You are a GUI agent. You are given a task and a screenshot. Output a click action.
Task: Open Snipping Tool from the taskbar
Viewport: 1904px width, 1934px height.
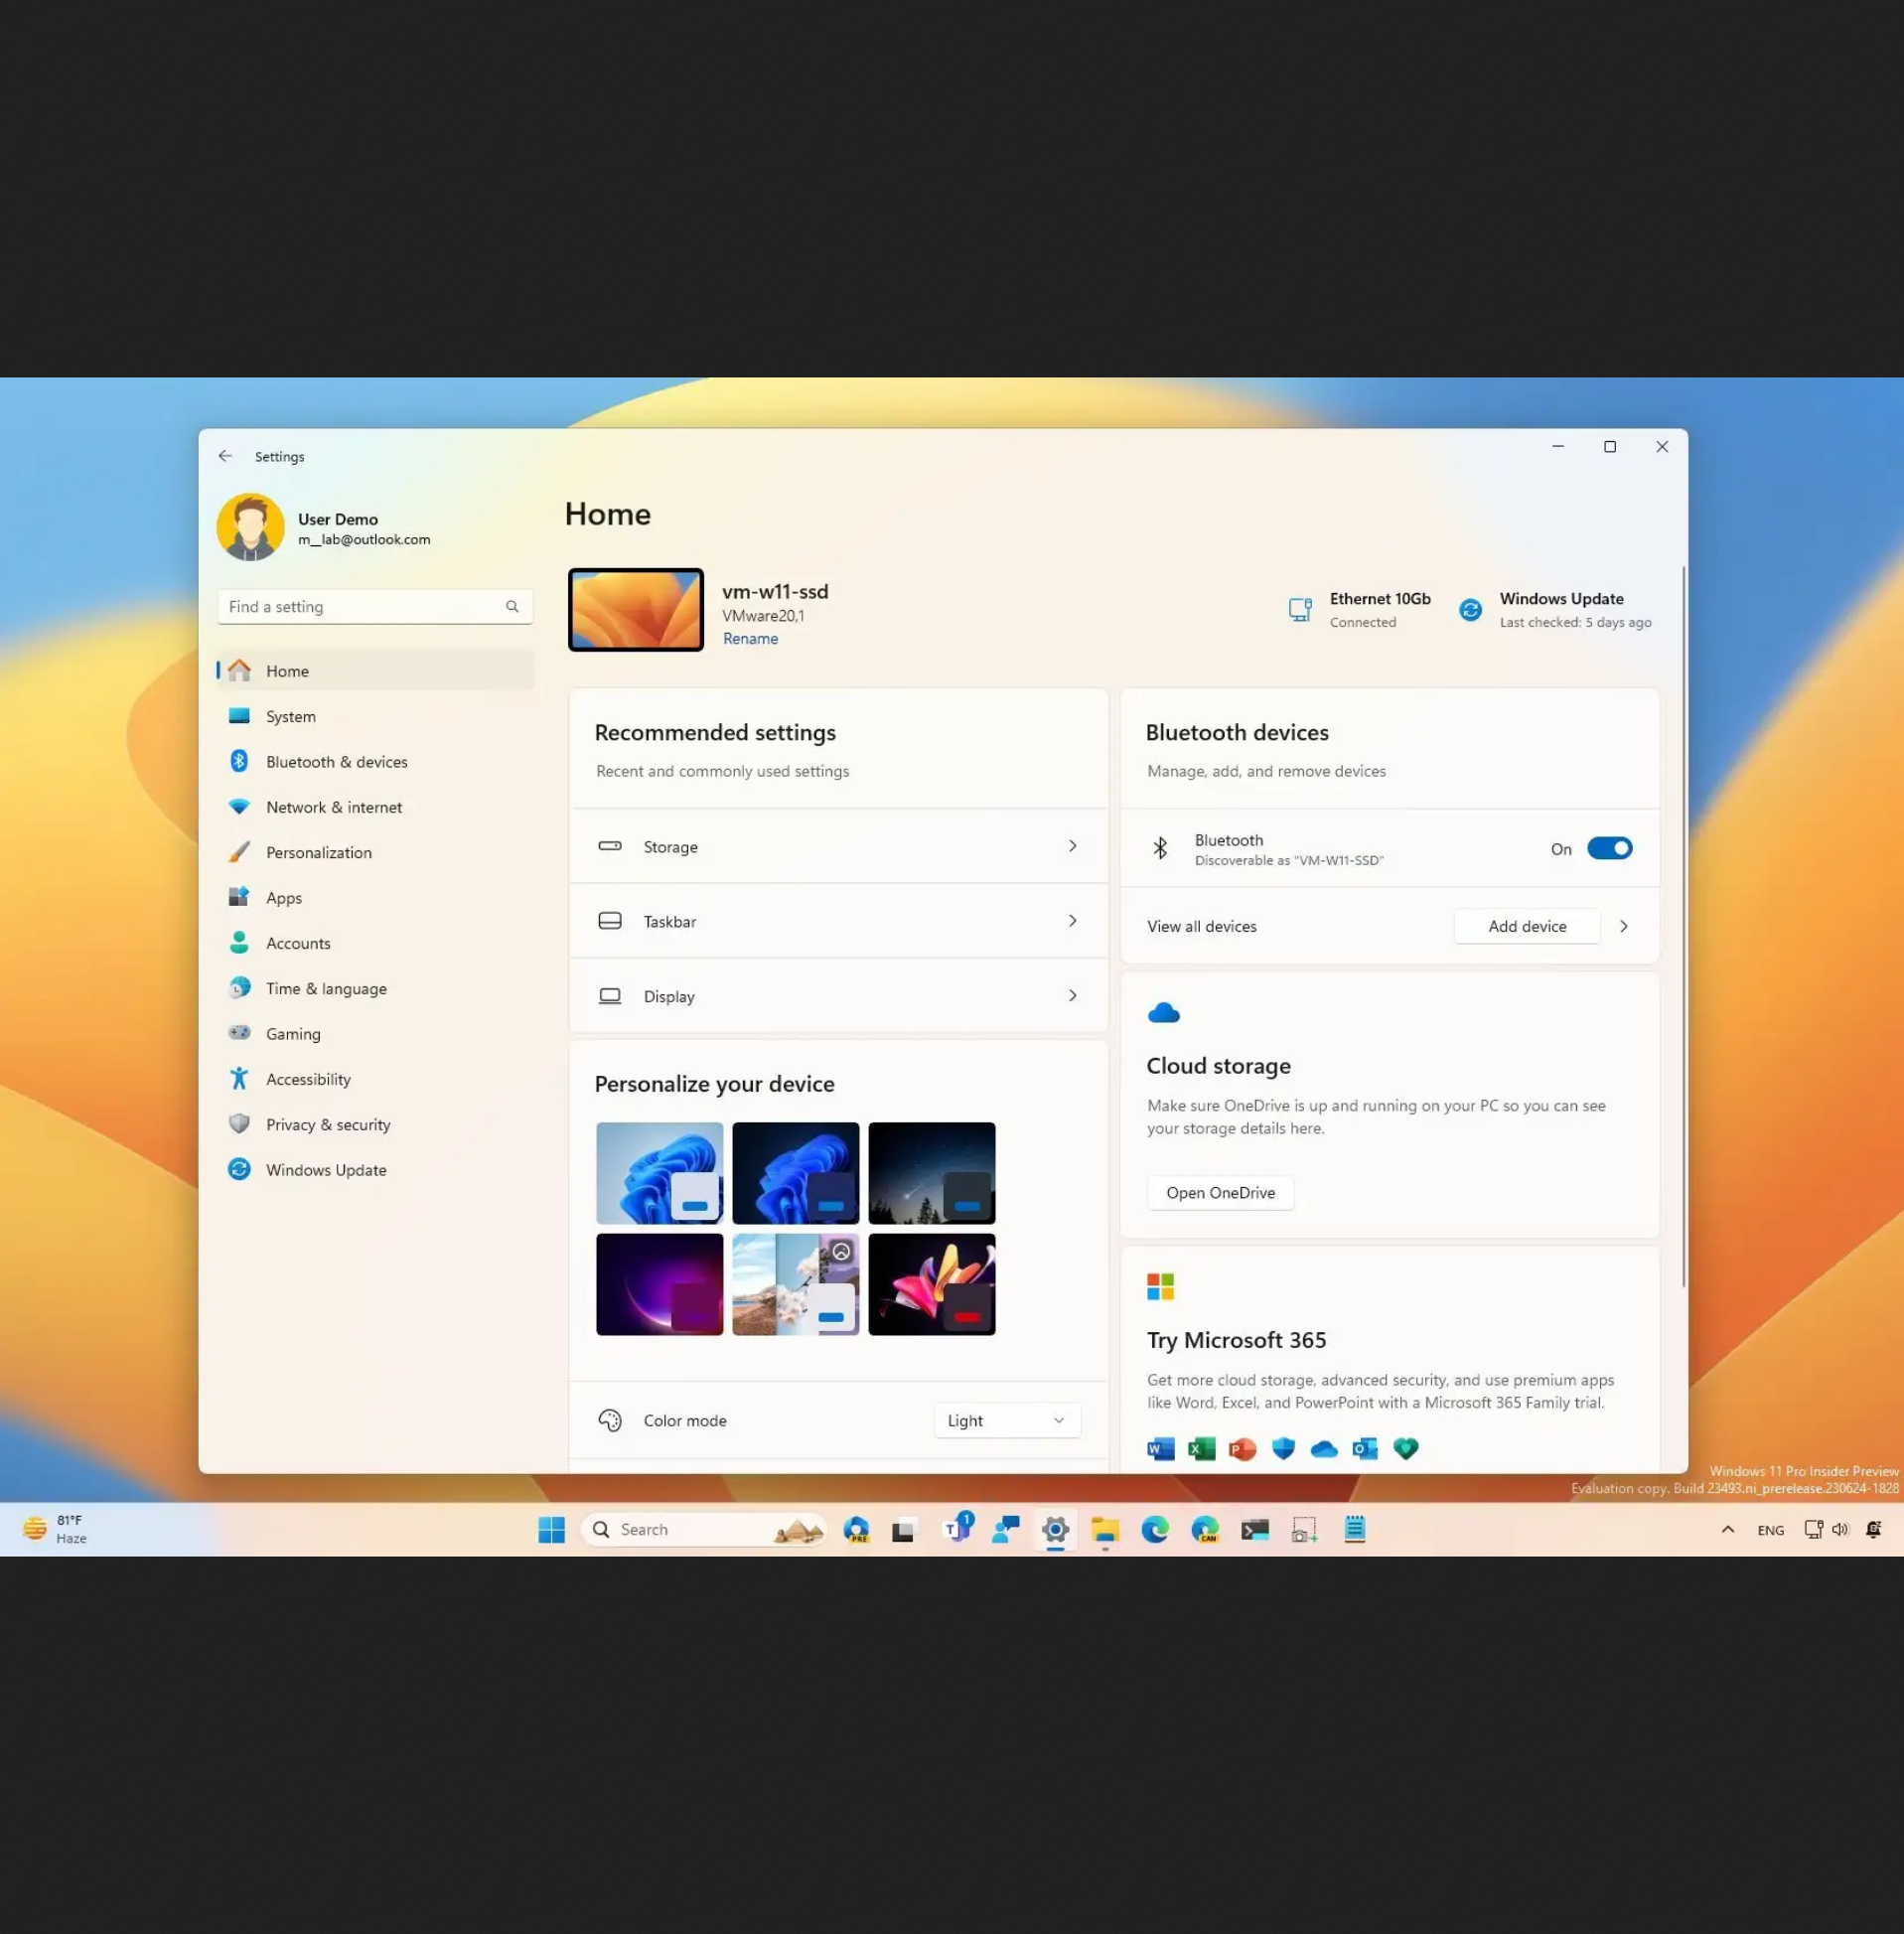(x=1305, y=1529)
